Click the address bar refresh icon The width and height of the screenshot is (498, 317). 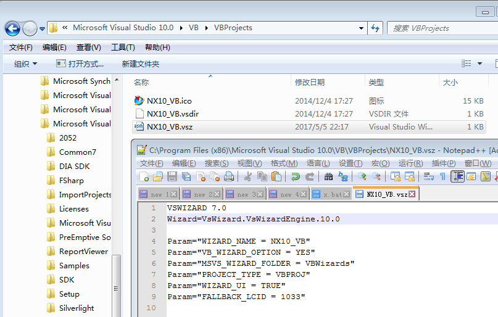click(x=375, y=28)
